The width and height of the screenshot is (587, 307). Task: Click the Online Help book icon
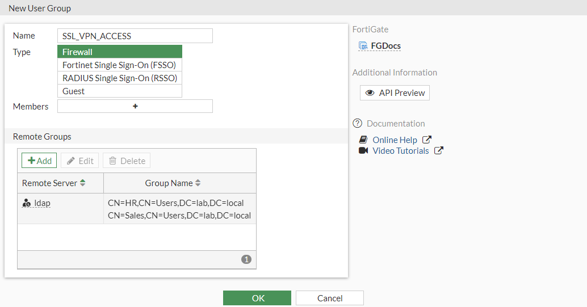click(x=363, y=140)
